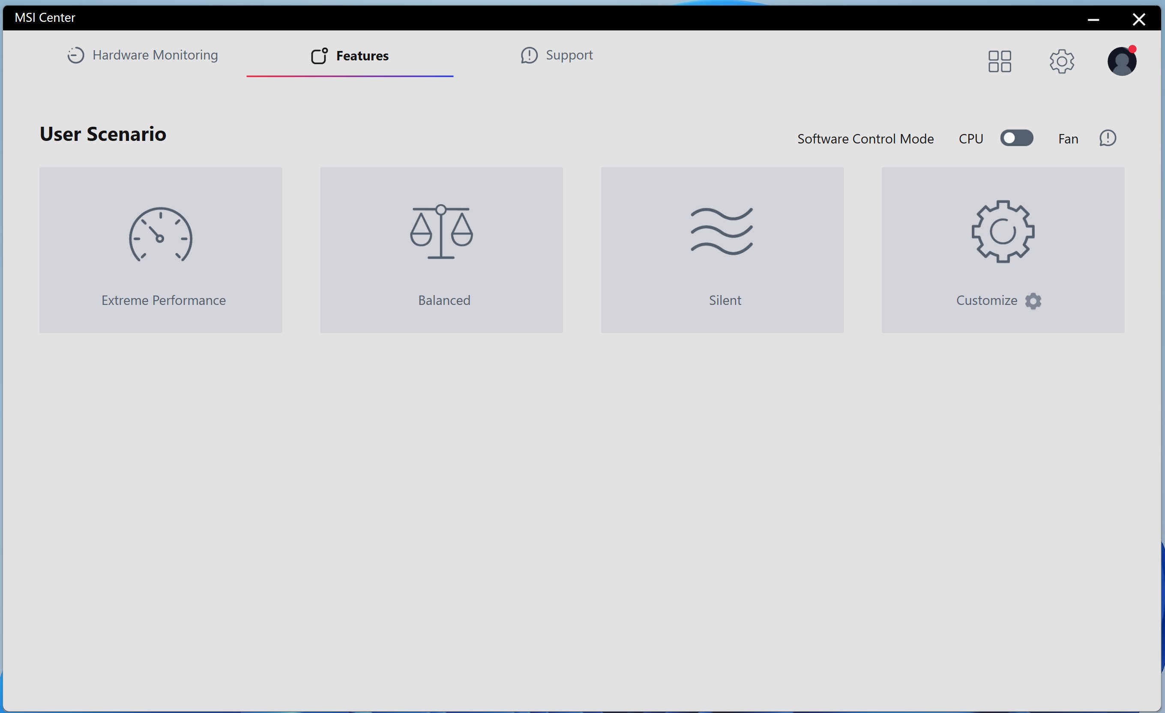Click the user profile avatar
The image size is (1165, 713).
click(x=1121, y=61)
